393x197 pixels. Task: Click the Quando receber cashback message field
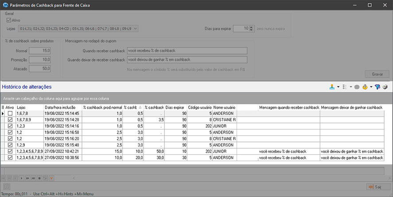coord(187,51)
